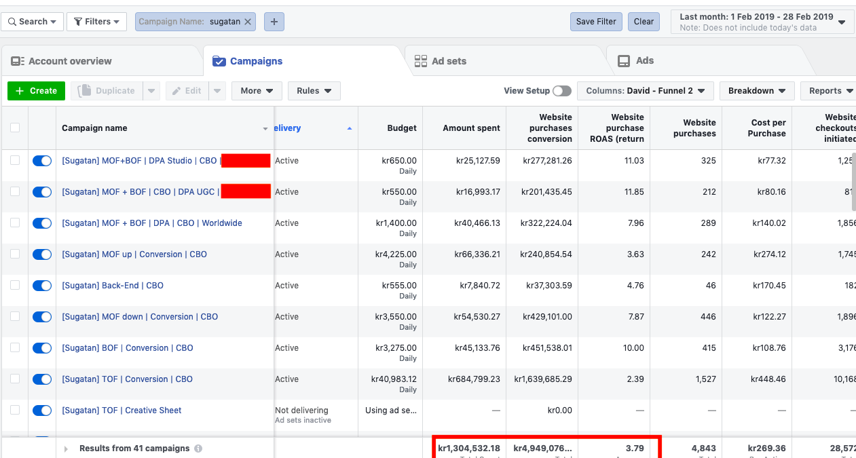Open the Rules dropdown
This screenshot has width=856, height=458.
pyautogui.click(x=314, y=90)
